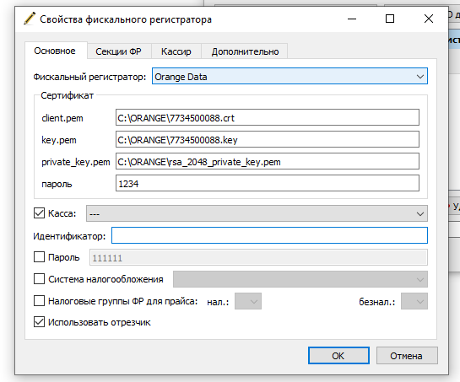Viewport: 460px width, 382px height.
Task: Open the Фискальный регистратор dropdown showing Orange Data
Action: pos(290,76)
